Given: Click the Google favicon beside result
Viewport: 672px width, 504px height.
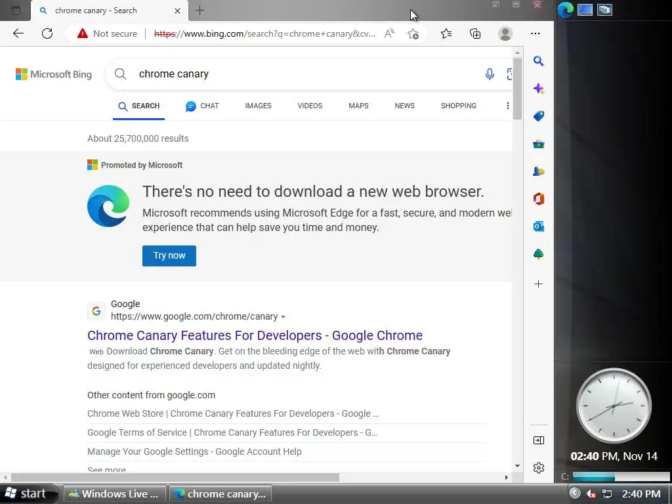Looking at the screenshot, I should tap(96, 310).
